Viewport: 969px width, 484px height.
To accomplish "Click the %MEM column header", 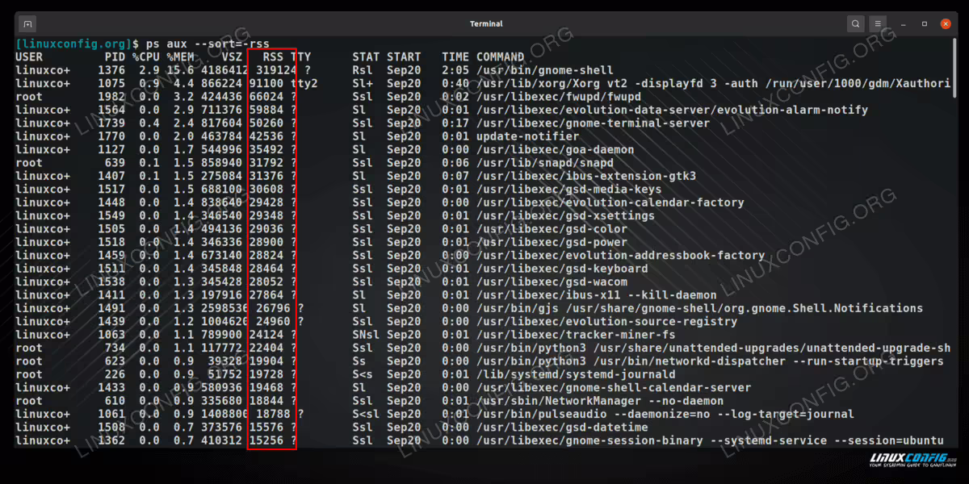I will coord(181,57).
